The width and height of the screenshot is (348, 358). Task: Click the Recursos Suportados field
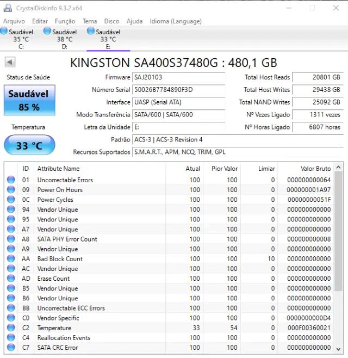238,152
